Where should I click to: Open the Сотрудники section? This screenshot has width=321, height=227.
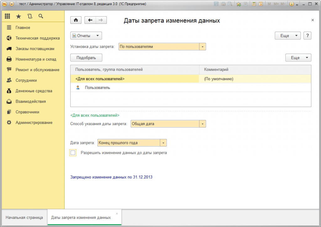tap(26, 81)
